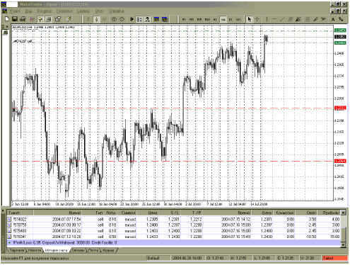The width and height of the screenshot is (350, 265).
Task: Switch chart to the highlighted H4 timeframe
Action: (x=223, y=19)
